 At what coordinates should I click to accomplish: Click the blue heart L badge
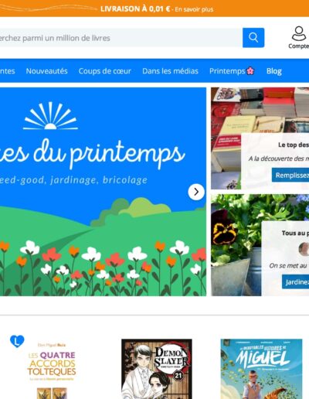click(x=17, y=341)
